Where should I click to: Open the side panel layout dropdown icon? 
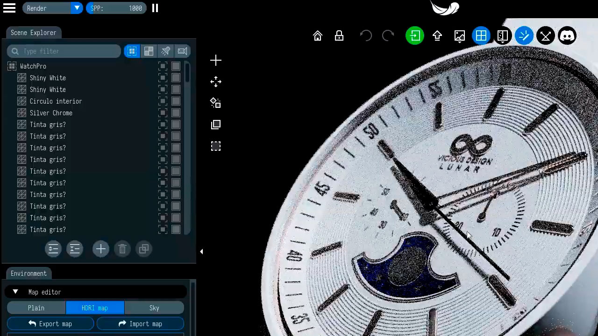[x=503, y=36]
